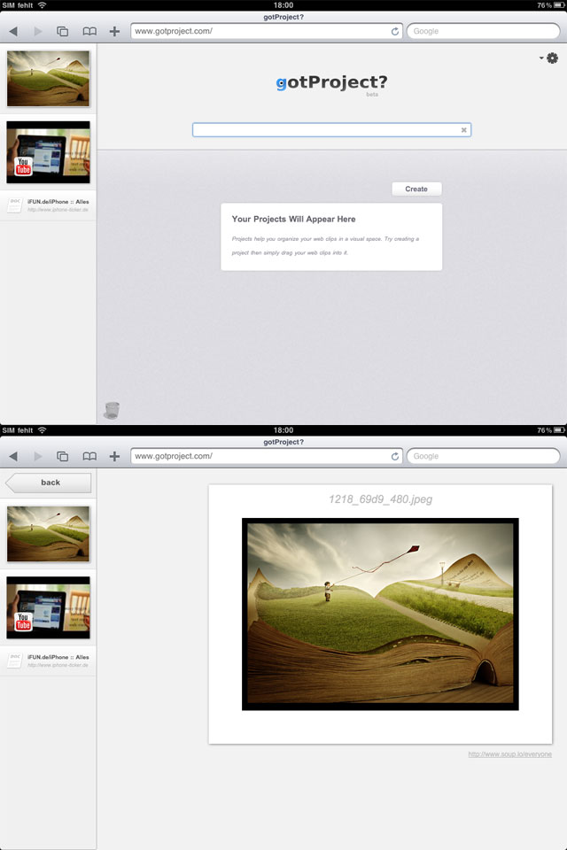This screenshot has height=850, width=567.
Task: Click Google search field in top toolbar
Action: [483, 32]
